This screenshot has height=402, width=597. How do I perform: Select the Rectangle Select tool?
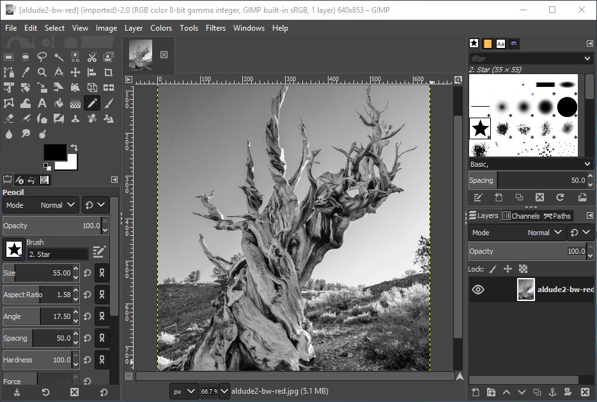pyautogui.click(x=9, y=56)
